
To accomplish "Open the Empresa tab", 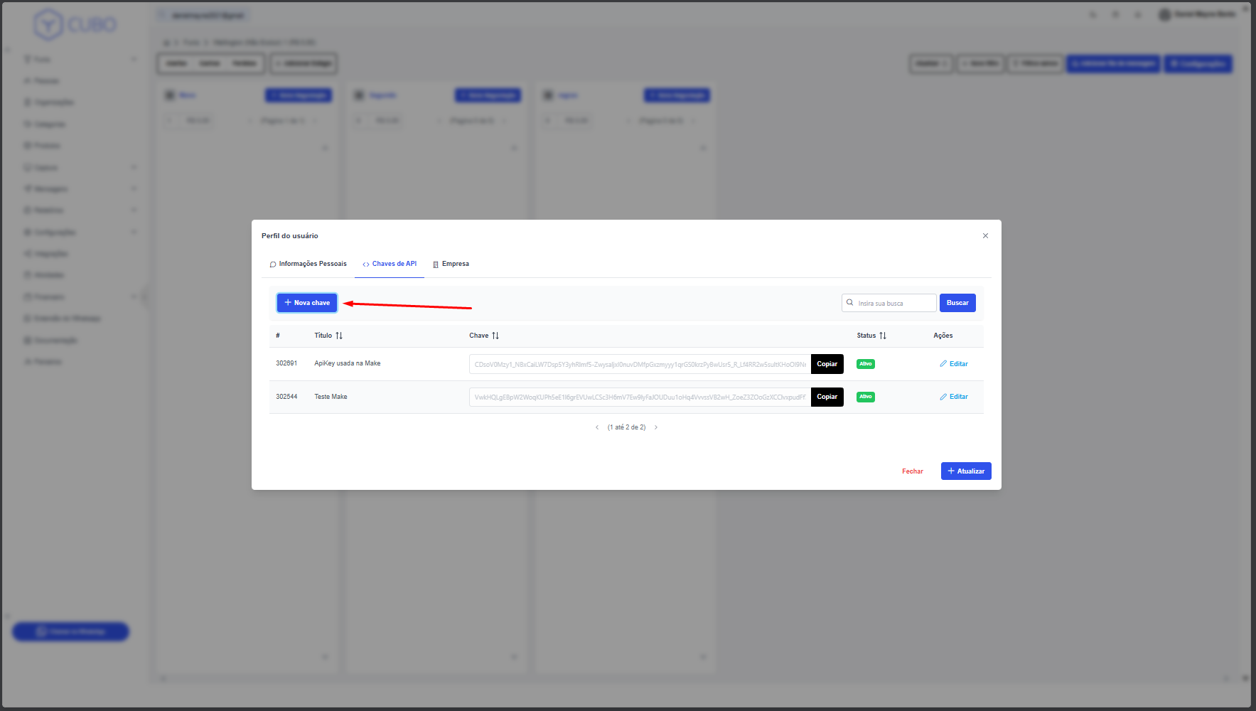I will pyautogui.click(x=451, y=264).
